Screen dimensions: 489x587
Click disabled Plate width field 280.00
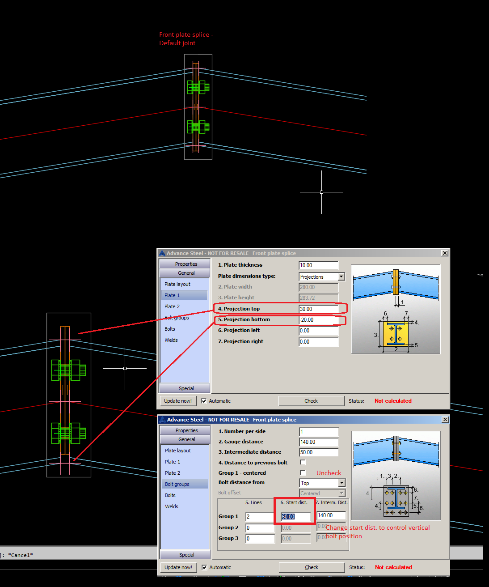click(x=319, y=287)
